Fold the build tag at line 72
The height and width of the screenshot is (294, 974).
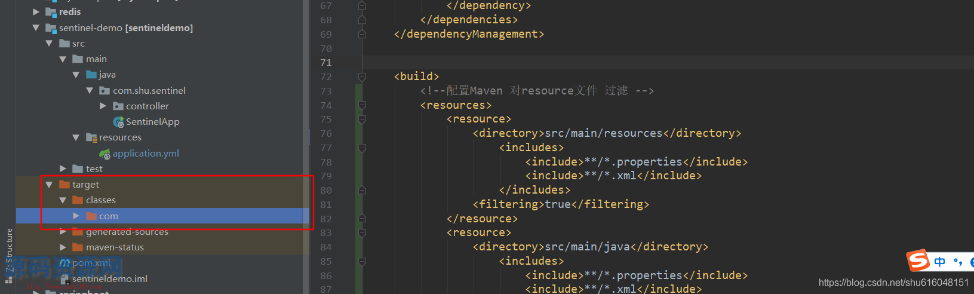click(x=362, y=76)
